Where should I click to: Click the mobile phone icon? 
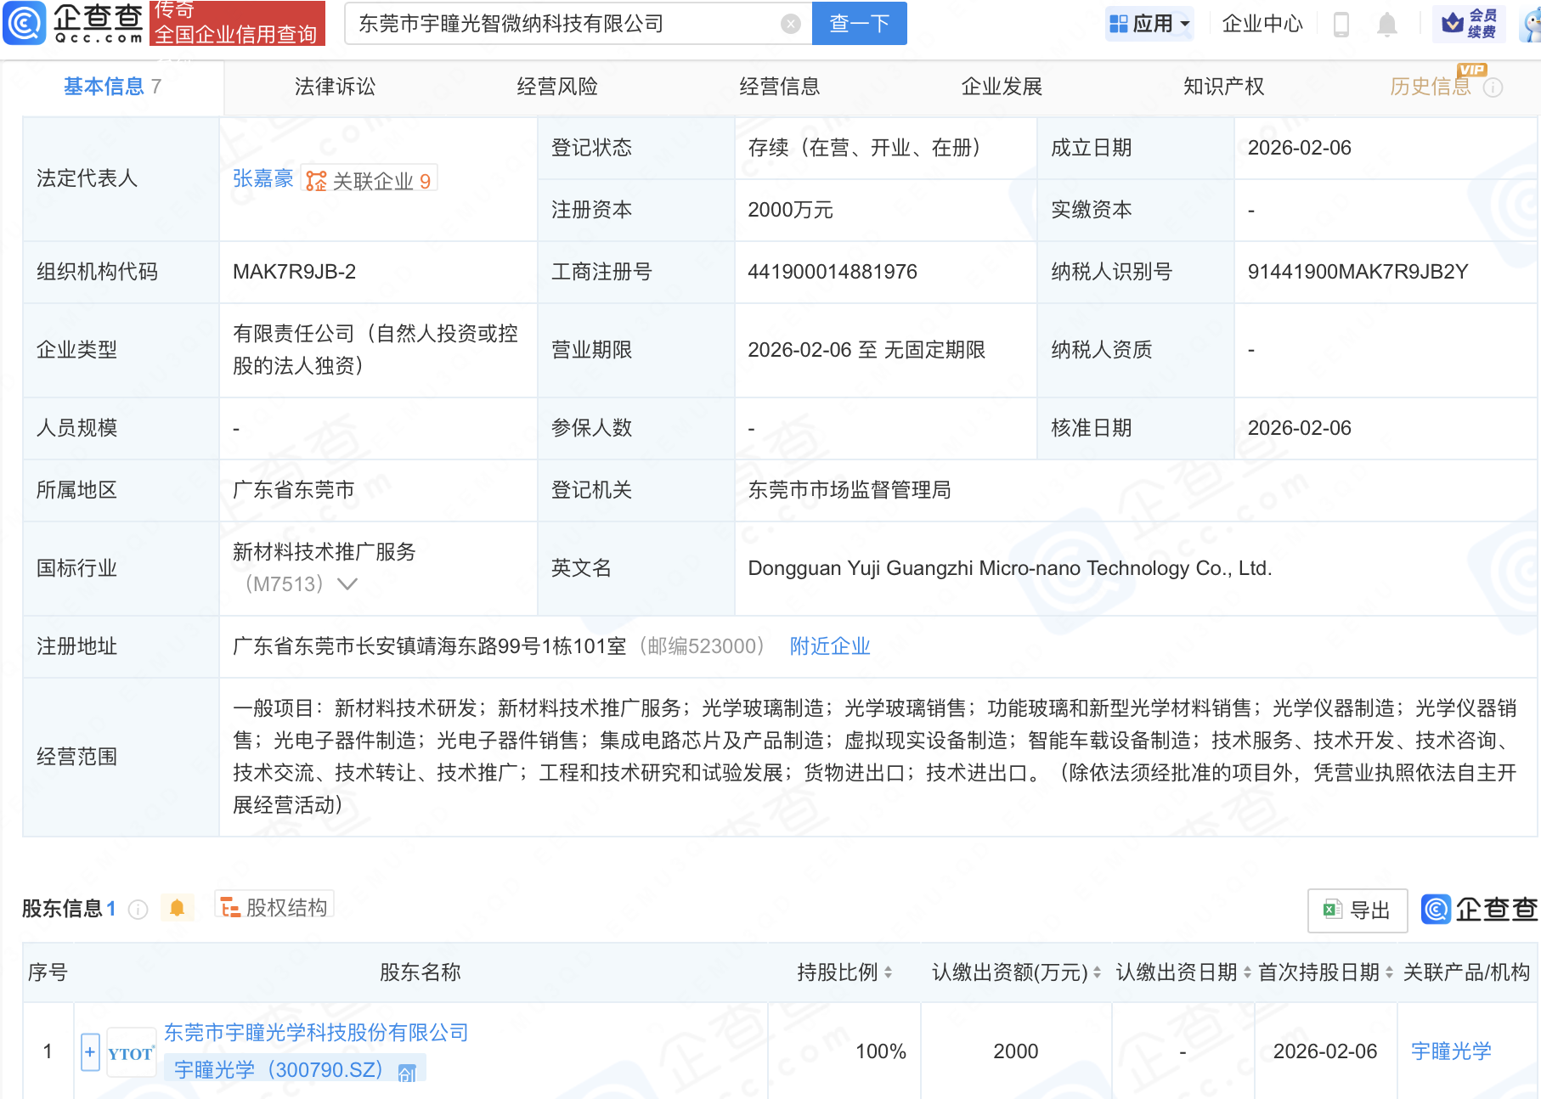point(1341,24)
